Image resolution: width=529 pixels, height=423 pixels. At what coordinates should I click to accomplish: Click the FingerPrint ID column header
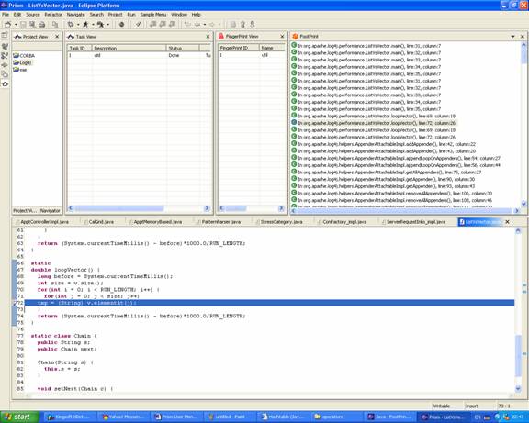239,48
